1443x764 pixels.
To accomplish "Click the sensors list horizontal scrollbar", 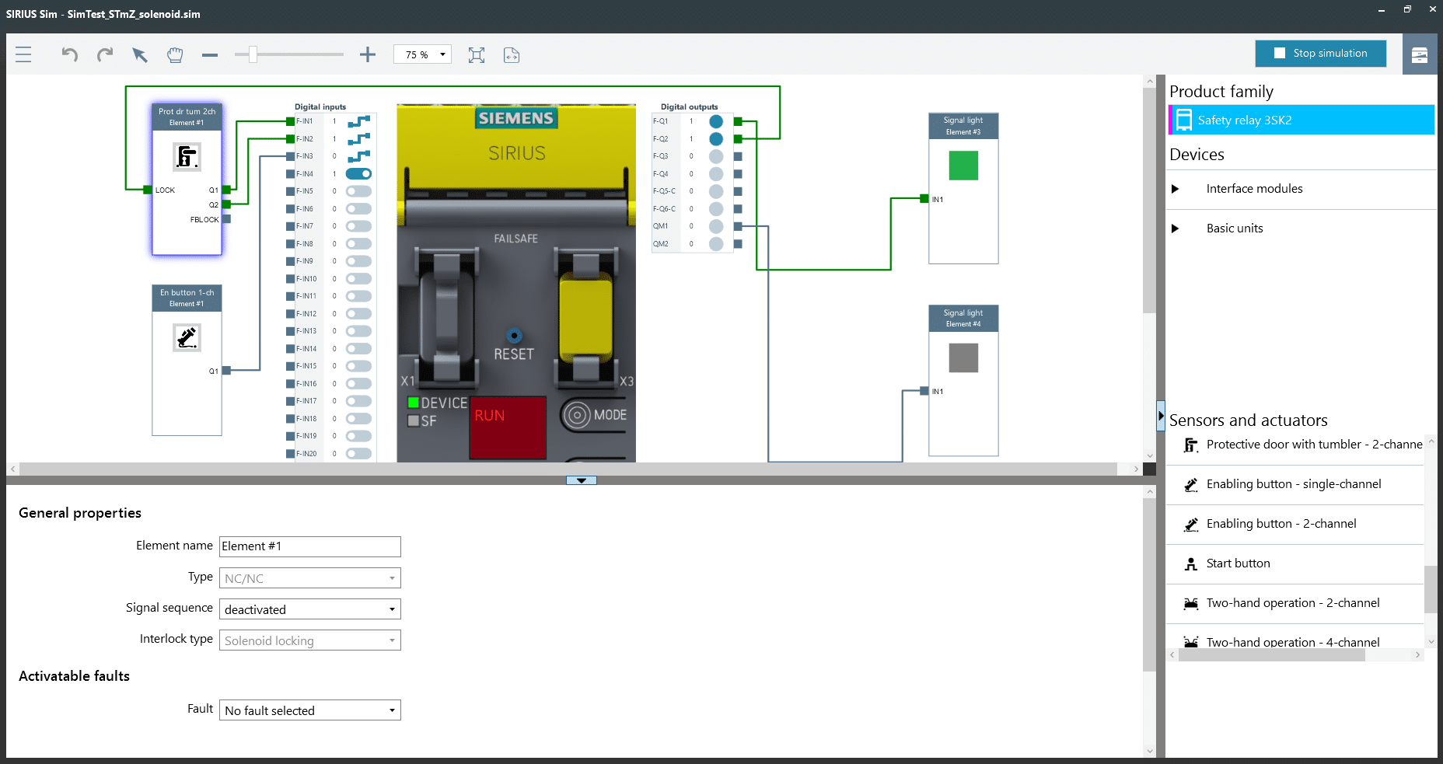I will pos(1271,655).
